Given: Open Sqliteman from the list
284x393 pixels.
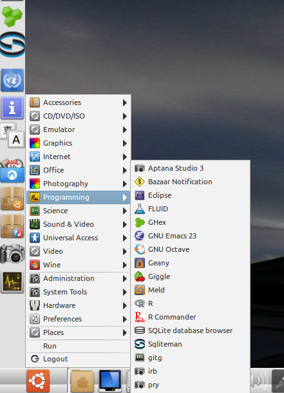Looking at the screenshot, I should tap(191, 344).
